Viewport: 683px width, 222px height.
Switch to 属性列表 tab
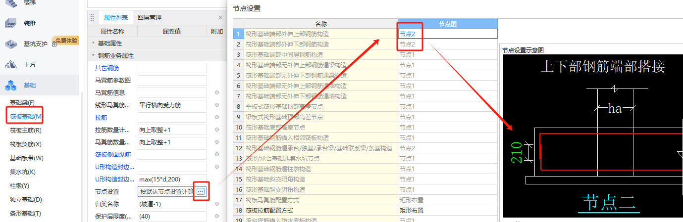(x=116, y=18)
